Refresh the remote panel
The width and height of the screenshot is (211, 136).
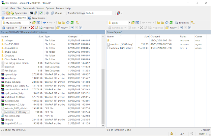tap(171, 23)
